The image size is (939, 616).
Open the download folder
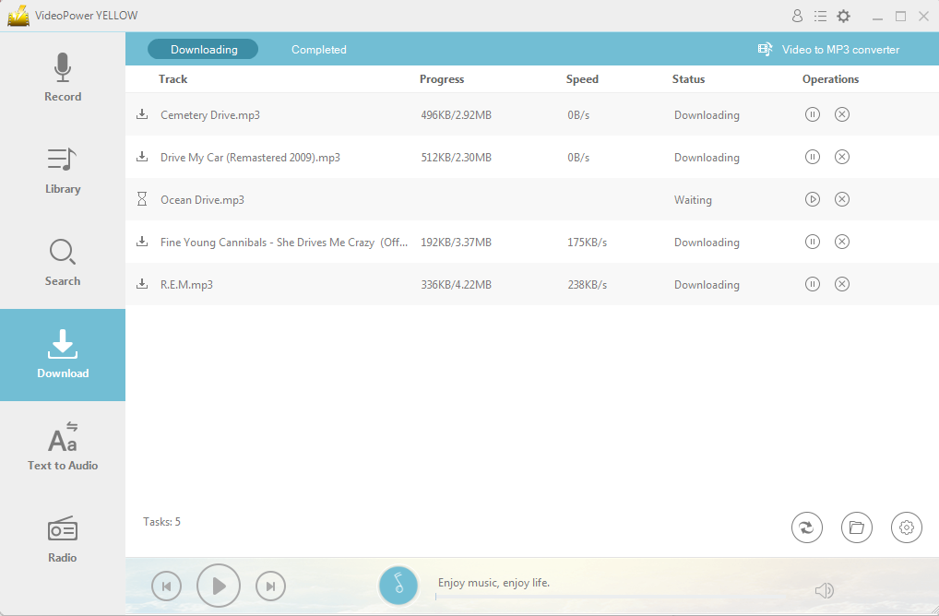point(856,527)
